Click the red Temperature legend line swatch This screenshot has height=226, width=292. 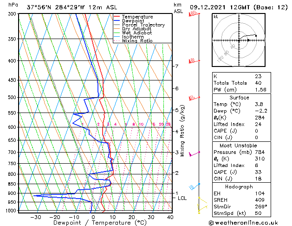(x=117, y=17)
